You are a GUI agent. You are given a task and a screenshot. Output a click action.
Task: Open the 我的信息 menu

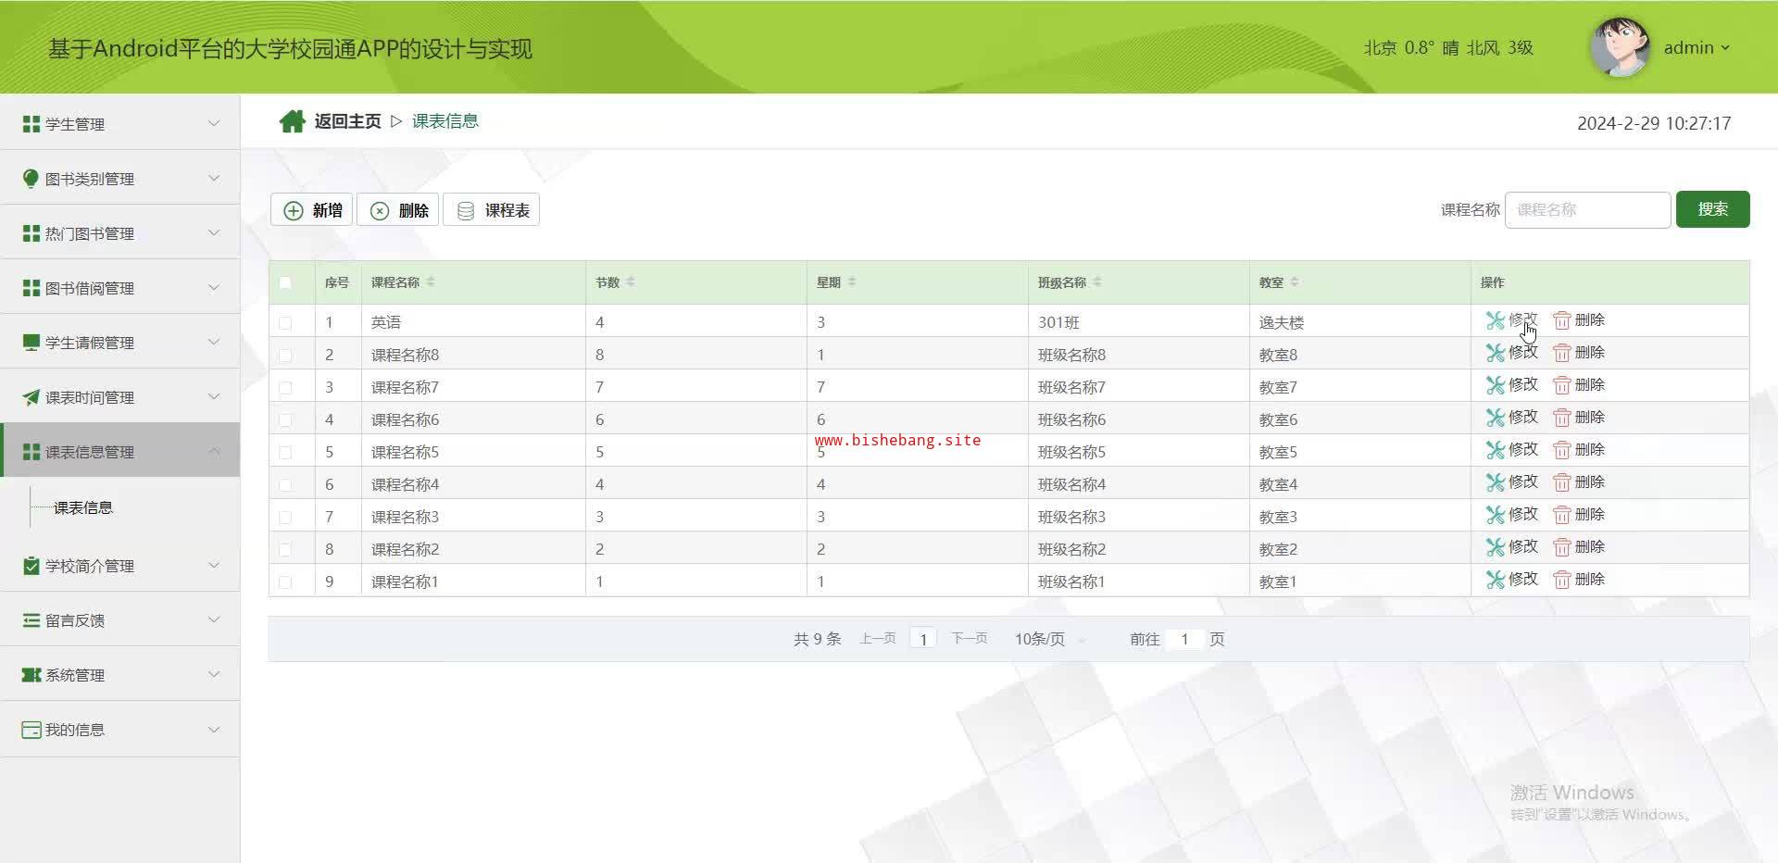point(120,729)
